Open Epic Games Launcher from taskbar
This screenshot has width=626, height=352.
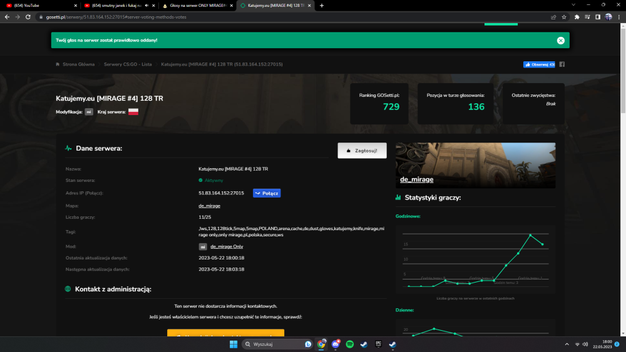tap(379, 344)
